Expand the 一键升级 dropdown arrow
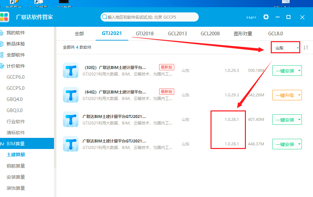This screenshot has width=313, height=197. click(299, 95)
